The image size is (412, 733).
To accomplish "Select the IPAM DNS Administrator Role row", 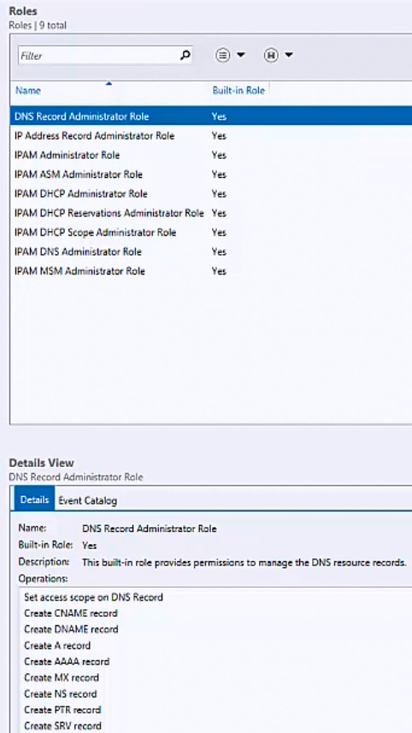I will point(210,251).
